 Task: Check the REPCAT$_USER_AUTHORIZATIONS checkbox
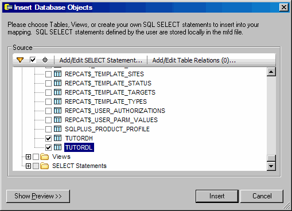[x=48, y=111]
